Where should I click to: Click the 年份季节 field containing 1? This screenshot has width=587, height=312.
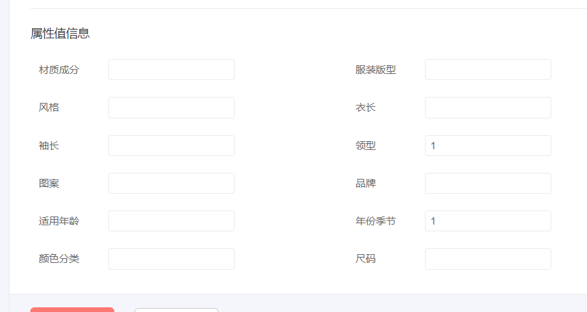tap(487, 221)
